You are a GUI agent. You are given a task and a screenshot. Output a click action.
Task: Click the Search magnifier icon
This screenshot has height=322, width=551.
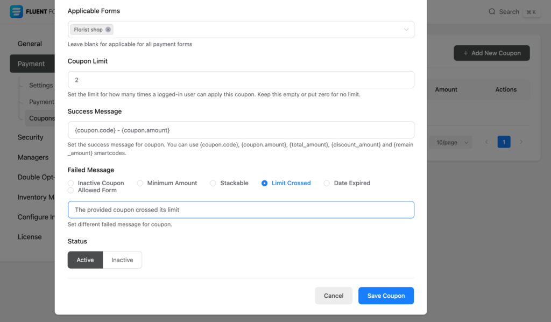pyautogui.click(x=492, y=12)
